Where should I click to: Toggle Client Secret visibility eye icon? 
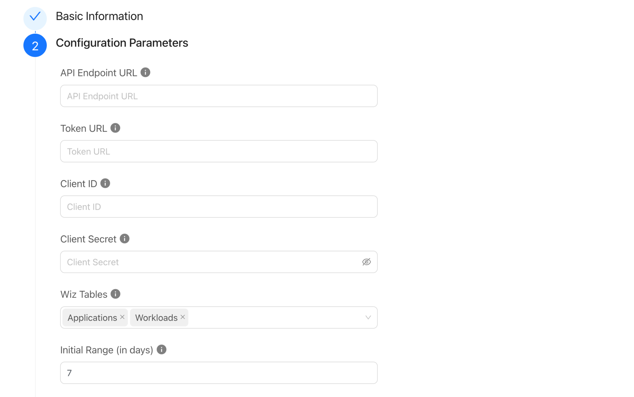point(367,262)
